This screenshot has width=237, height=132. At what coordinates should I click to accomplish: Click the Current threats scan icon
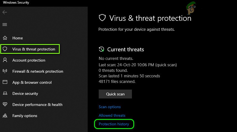coord(101,49)
